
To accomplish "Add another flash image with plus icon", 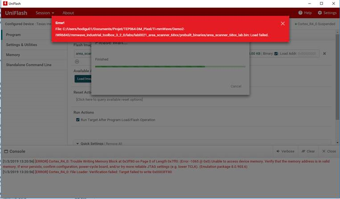I will (77, 62).
